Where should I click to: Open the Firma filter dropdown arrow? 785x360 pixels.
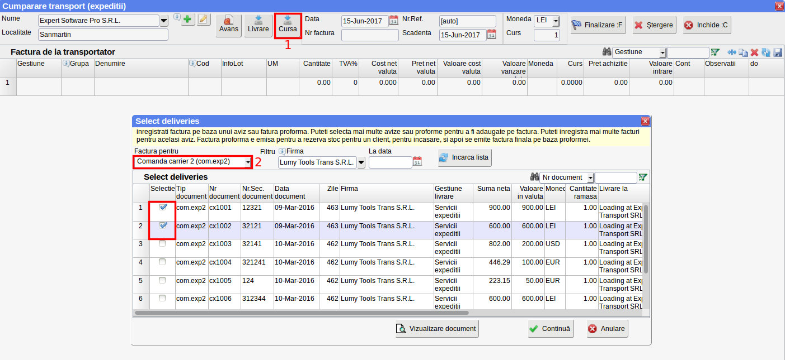click(361, 162)
